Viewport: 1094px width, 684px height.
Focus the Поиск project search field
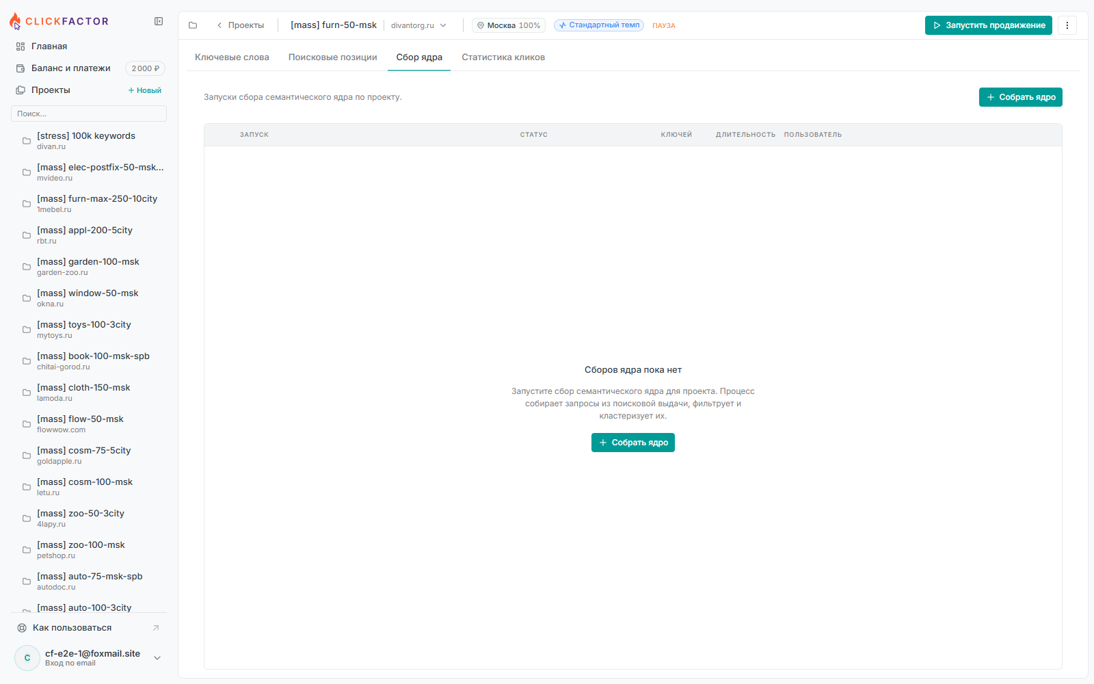89,114
